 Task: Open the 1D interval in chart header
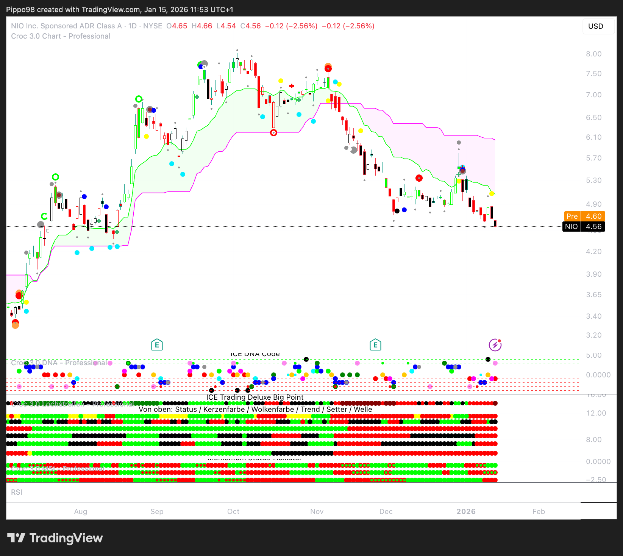[x=132, y=26]
